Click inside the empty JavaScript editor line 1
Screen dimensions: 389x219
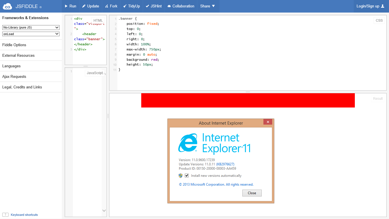87,71
